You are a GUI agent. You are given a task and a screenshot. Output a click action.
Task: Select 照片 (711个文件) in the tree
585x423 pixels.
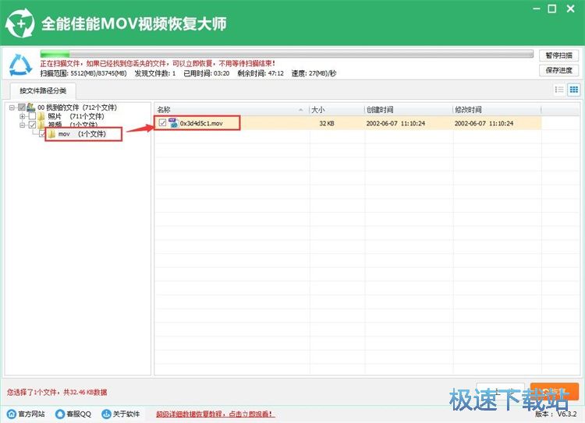click(76, 116)
